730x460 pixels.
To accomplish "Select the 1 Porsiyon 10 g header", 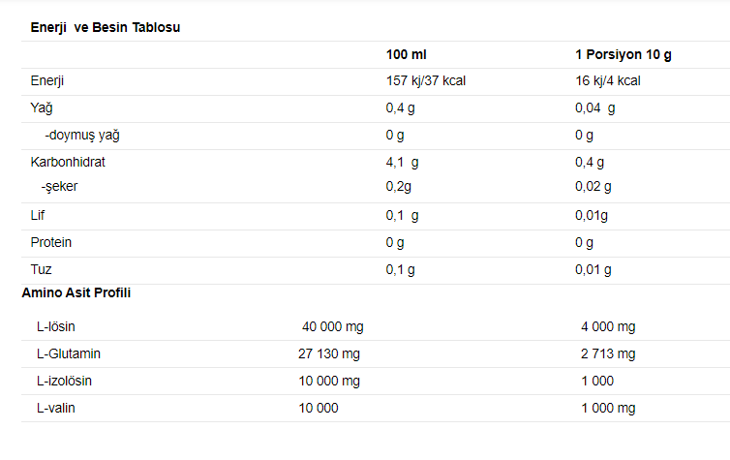I will tap(623, 55).
